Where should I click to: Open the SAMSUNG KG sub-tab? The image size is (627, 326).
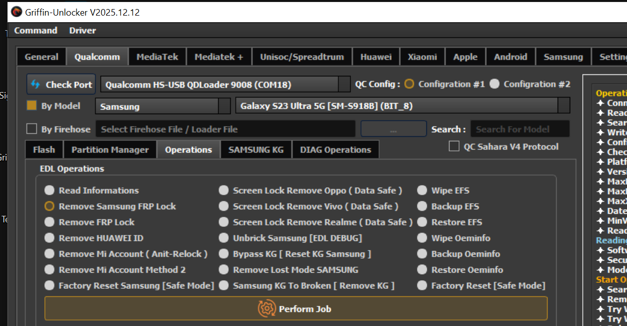pyautogui.click(x=256, y=149)
